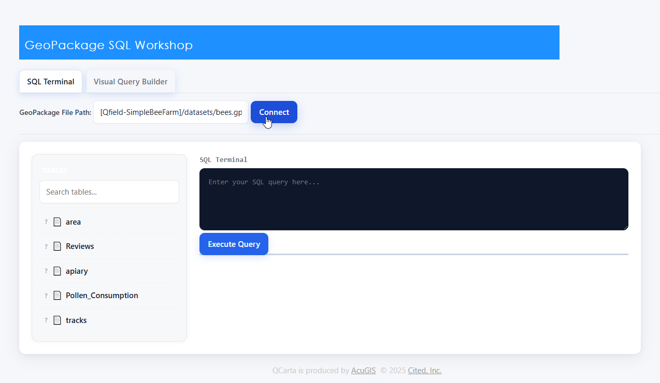
Task: Click into the Search tables box
Action: [109, 192]
